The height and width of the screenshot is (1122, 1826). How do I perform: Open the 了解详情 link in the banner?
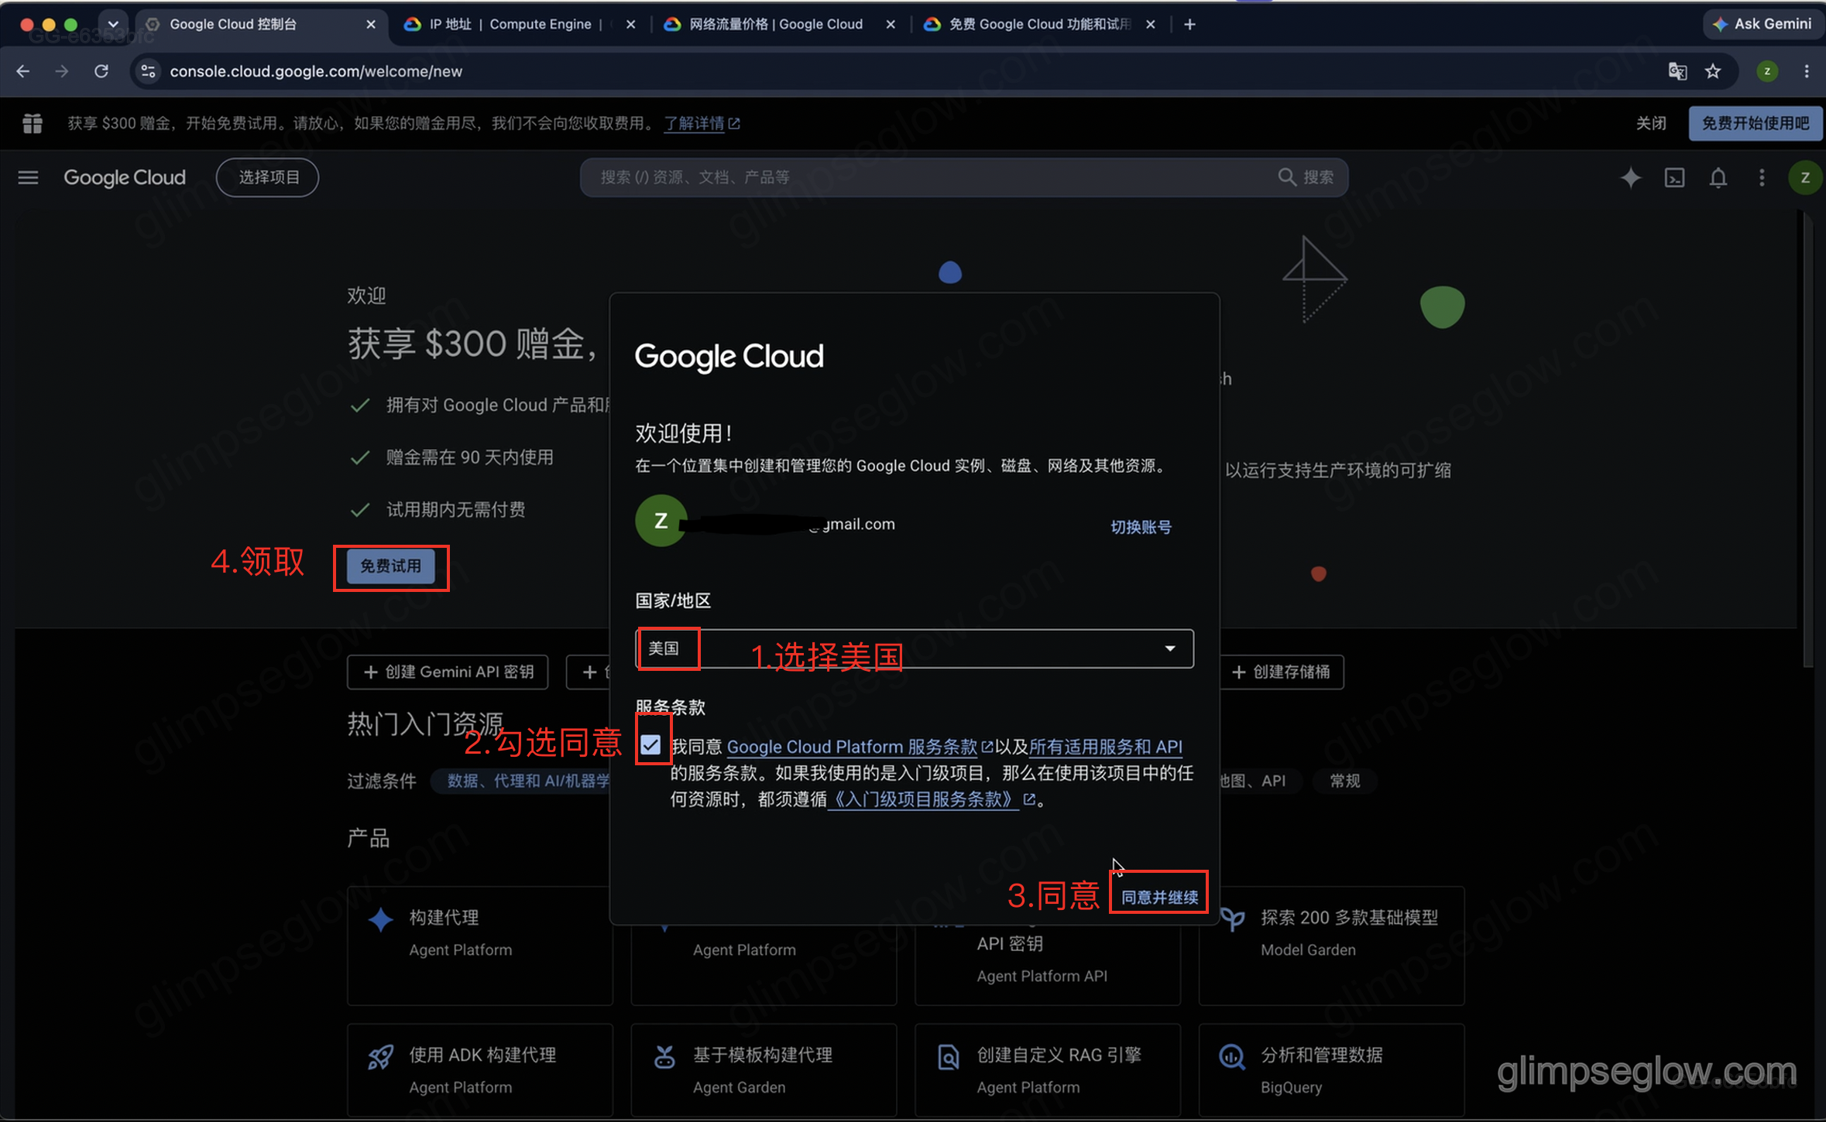tap(702, 123)
